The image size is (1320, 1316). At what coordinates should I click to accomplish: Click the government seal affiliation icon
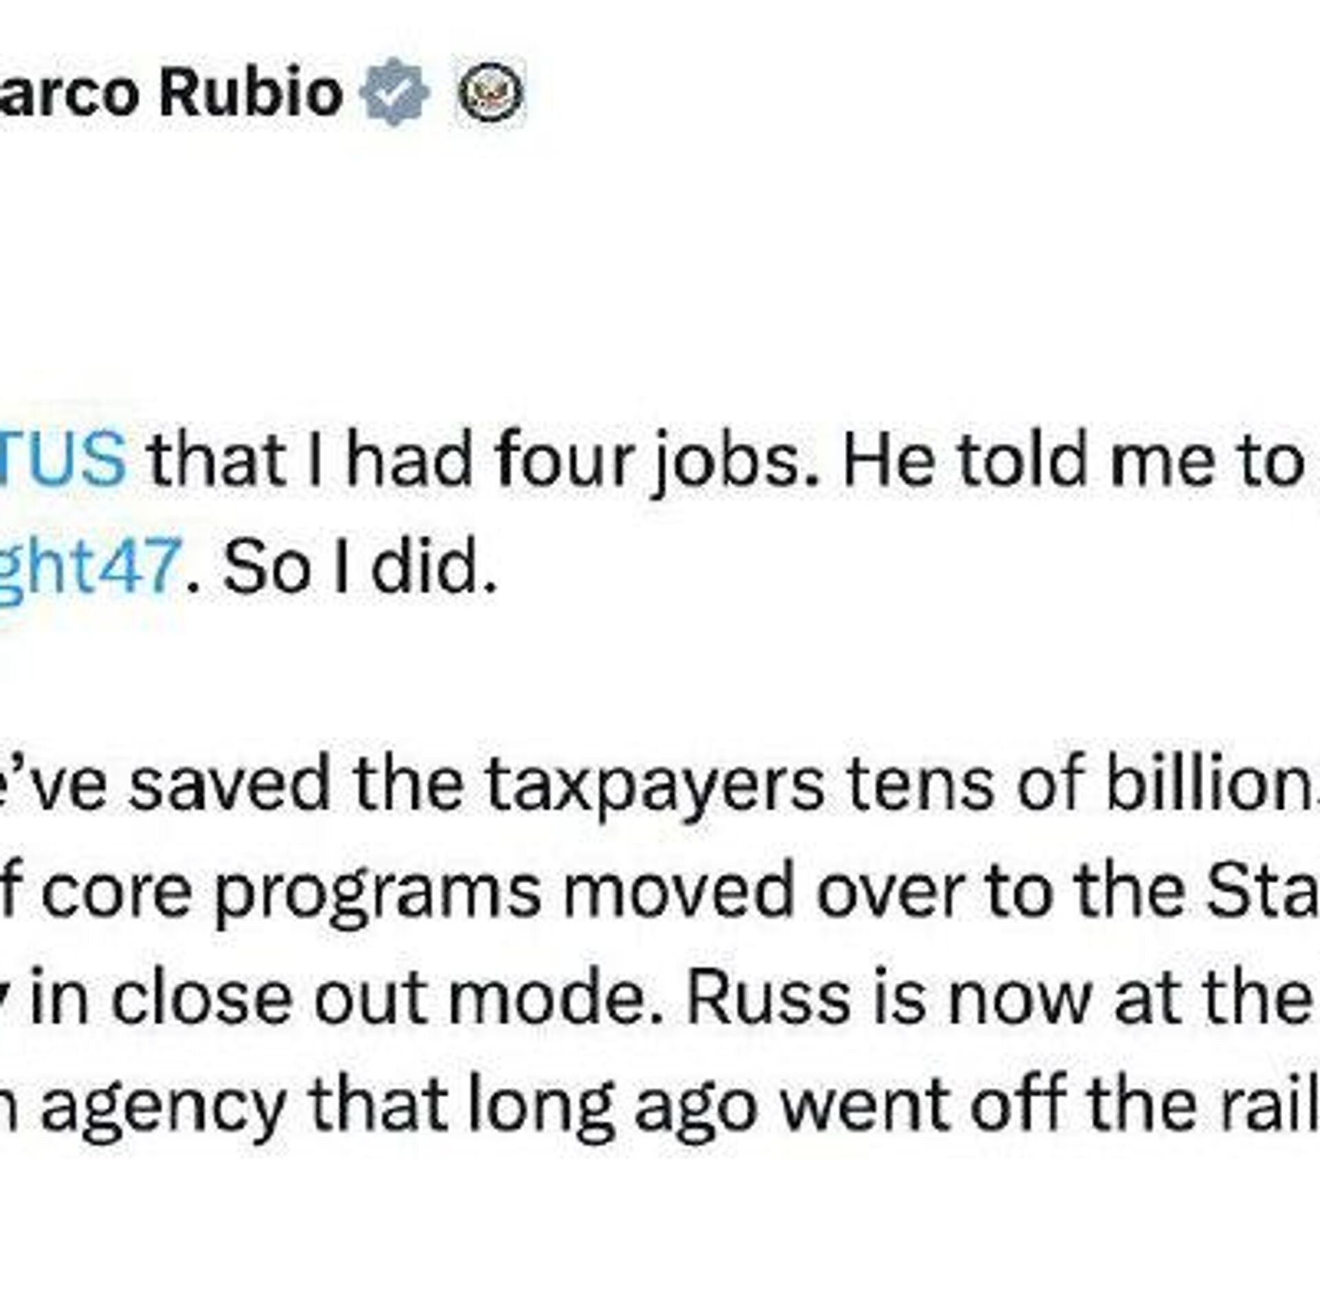pos(492,91)
